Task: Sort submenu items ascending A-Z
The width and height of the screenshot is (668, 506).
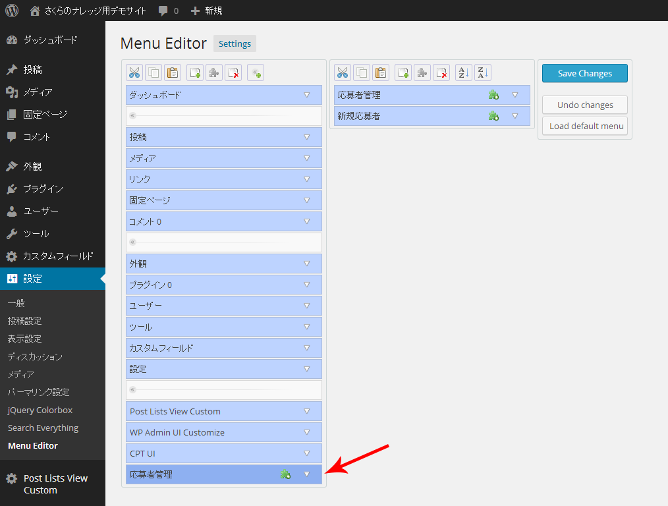Action: pos(464,73)
